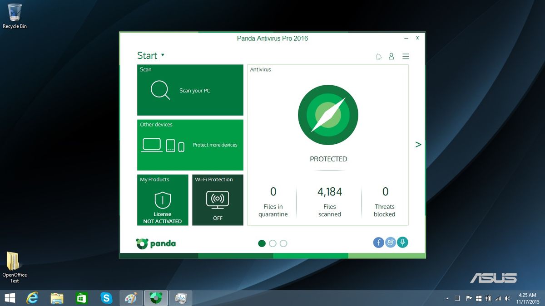Show hidden system tray icons
Image resolution: width=545 pixels, height=306 pixels.
[x=448, y=298]
